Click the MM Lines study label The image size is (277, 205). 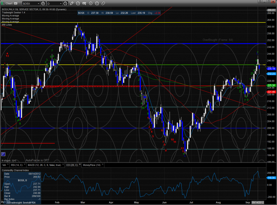pos(7,24)
